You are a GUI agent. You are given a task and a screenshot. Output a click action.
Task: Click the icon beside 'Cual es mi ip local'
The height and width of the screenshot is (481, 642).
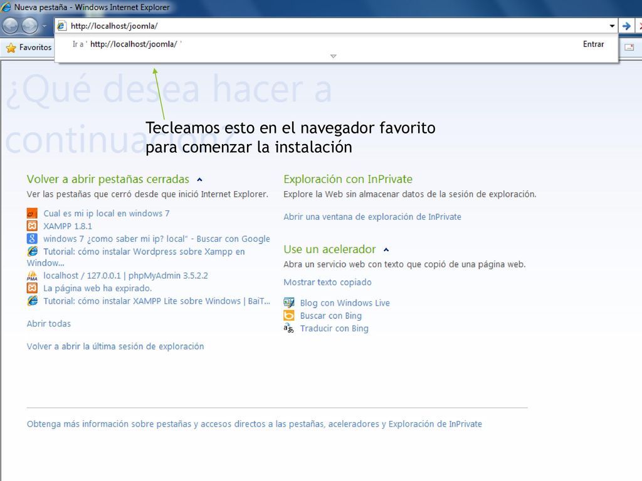click(x=32, y=214)
